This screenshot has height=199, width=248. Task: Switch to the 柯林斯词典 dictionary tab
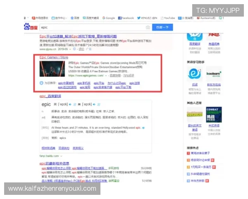48,148
